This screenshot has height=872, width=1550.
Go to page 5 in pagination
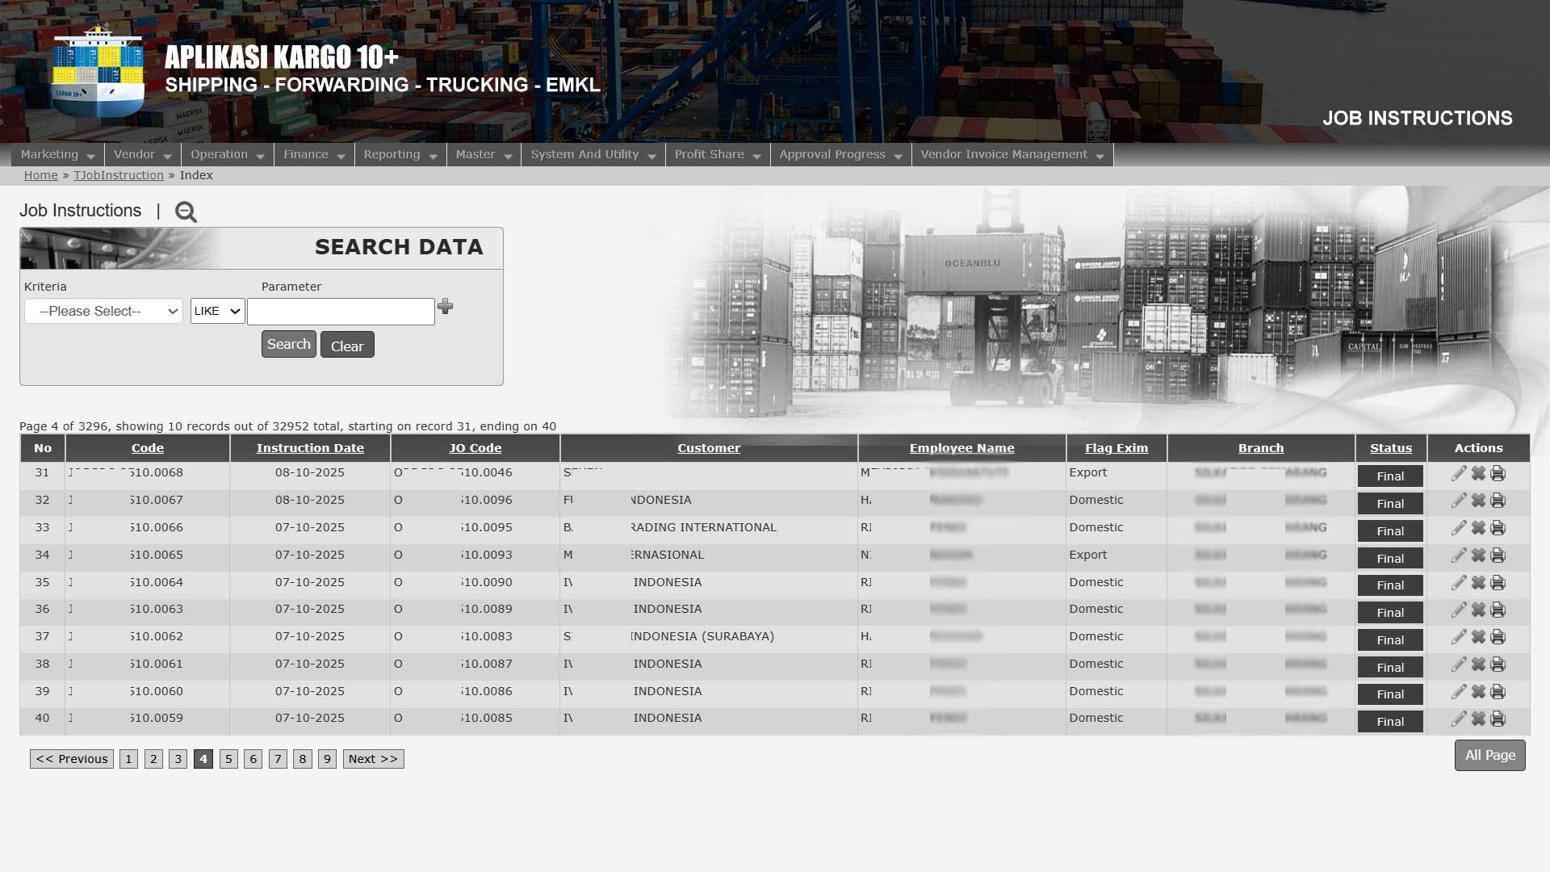(228, 759)
